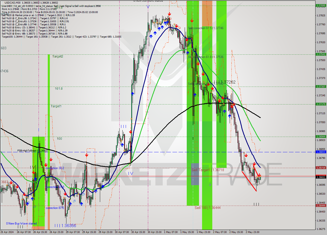Select the 'FSB-HighToBreak | 1.36833' label
The width and height of the screenshot is (327, 235).
coord(32,151)
